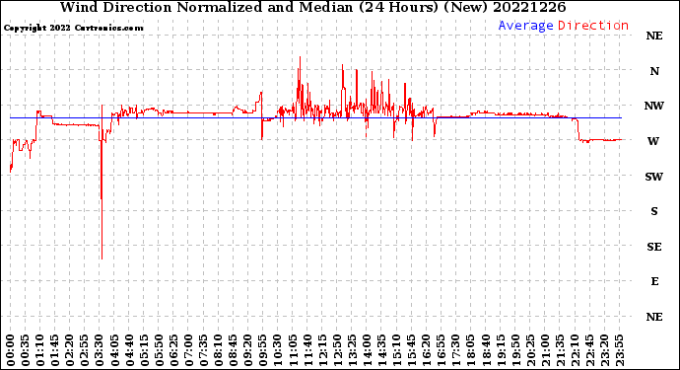680x370 pixels.
Task: Click the '18:05' time axis label
Action: (x=471, y=350)
